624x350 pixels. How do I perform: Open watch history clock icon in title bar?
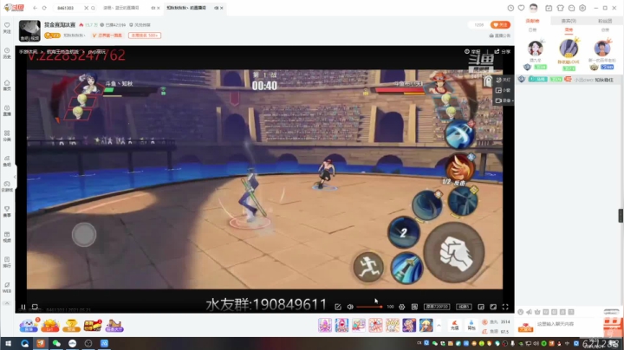(510, 8)
